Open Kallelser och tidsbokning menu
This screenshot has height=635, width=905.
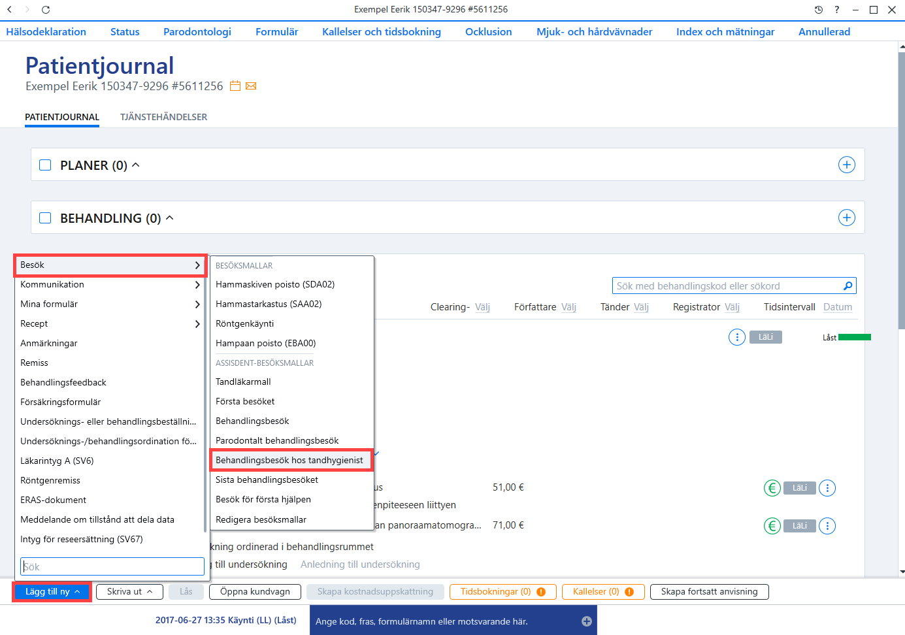point(382,31)
